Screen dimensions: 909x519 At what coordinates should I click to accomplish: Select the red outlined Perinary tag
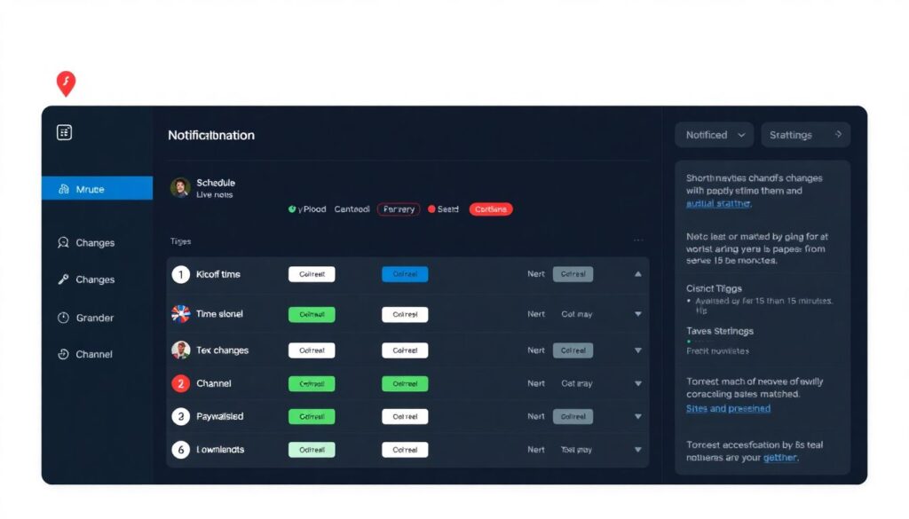399,209
